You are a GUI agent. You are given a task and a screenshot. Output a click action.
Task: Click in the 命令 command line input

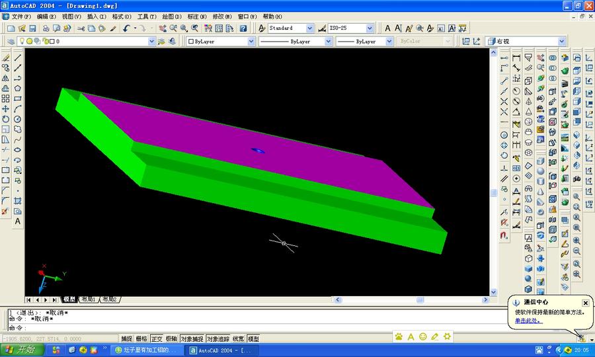pyautogui.click(x=258, y=328)
